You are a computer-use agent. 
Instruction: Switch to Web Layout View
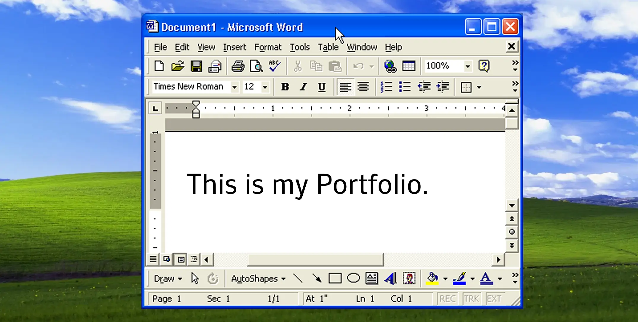point(167,259)
